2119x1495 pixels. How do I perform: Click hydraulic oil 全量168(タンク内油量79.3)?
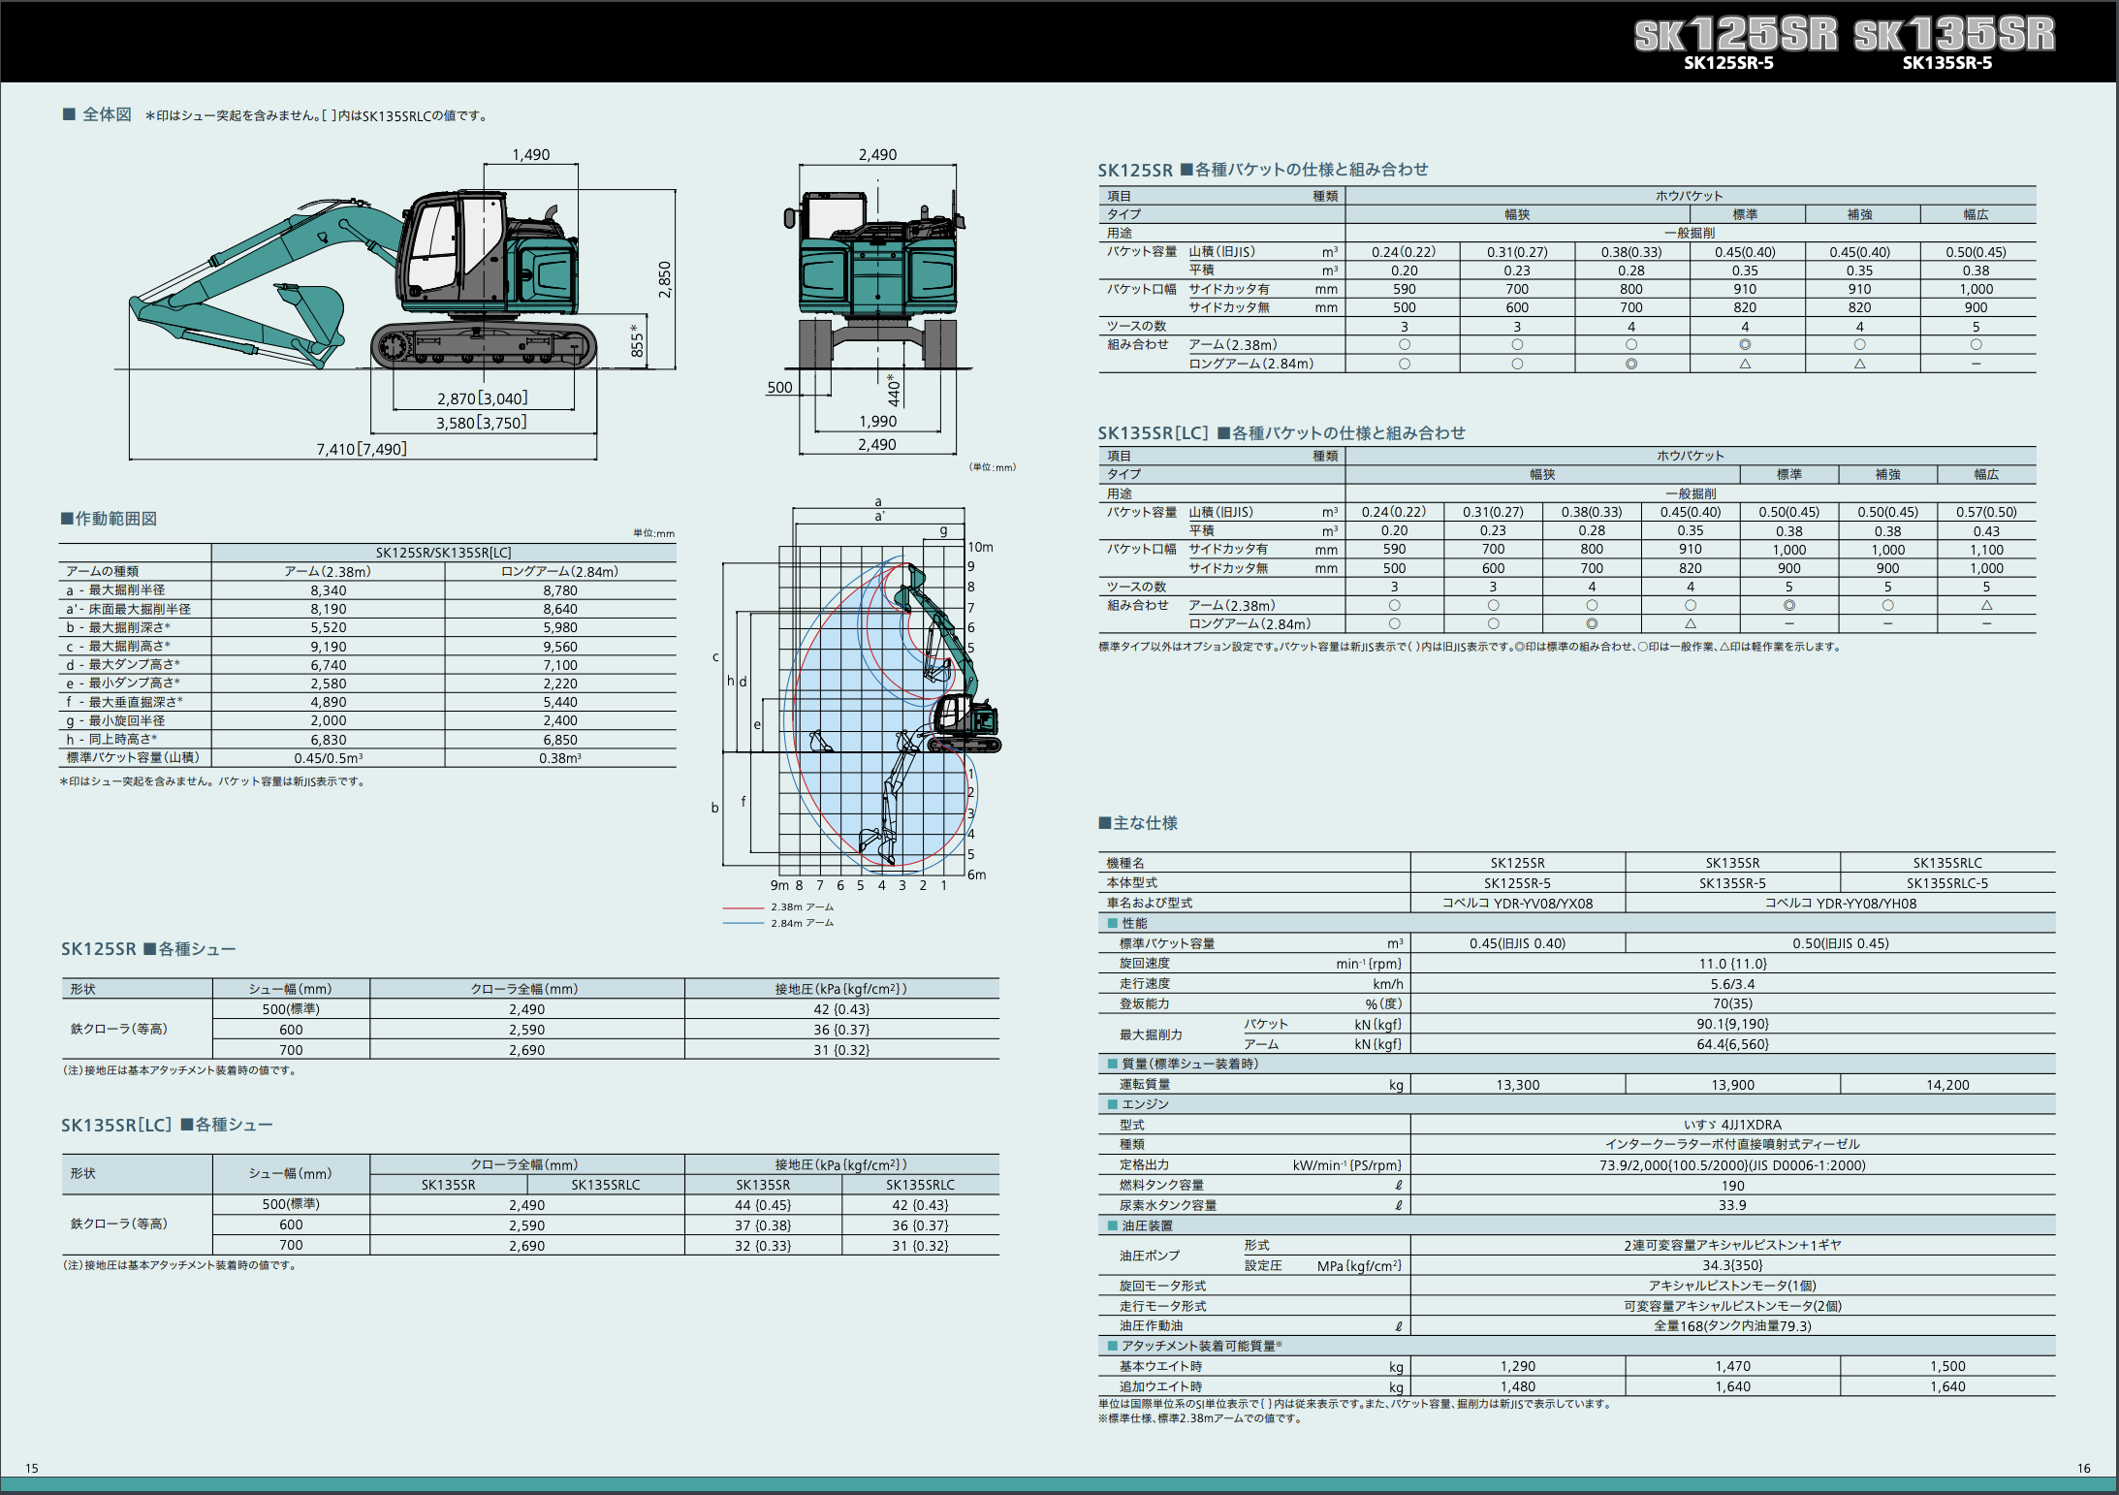click(1732, 1326)
